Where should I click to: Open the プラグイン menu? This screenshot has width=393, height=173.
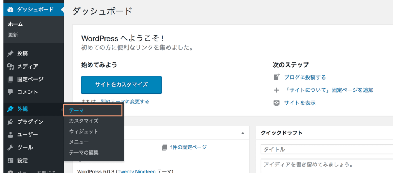pos(34,122)
